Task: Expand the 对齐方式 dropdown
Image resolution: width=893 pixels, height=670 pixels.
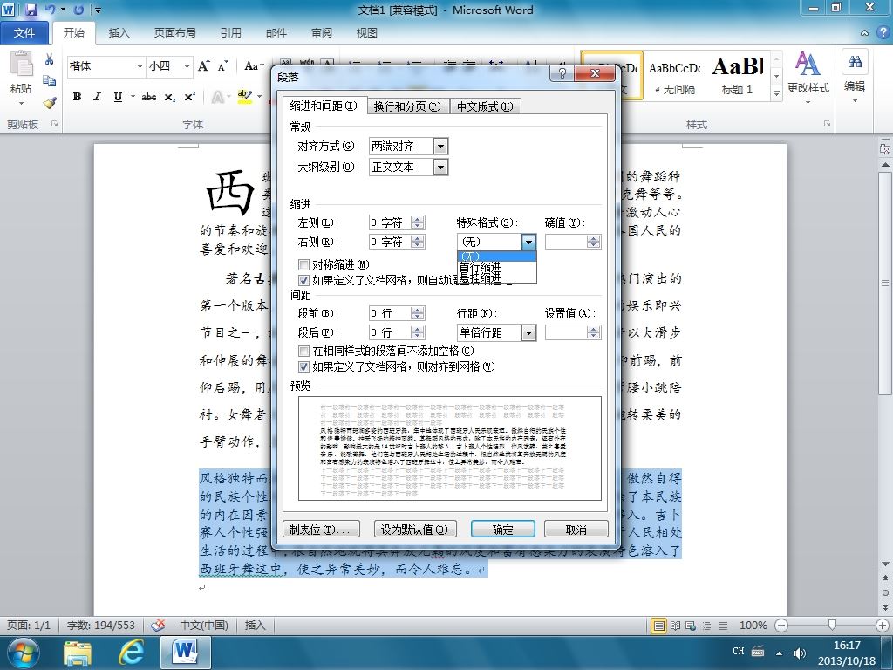Action: tap(440, 147)
